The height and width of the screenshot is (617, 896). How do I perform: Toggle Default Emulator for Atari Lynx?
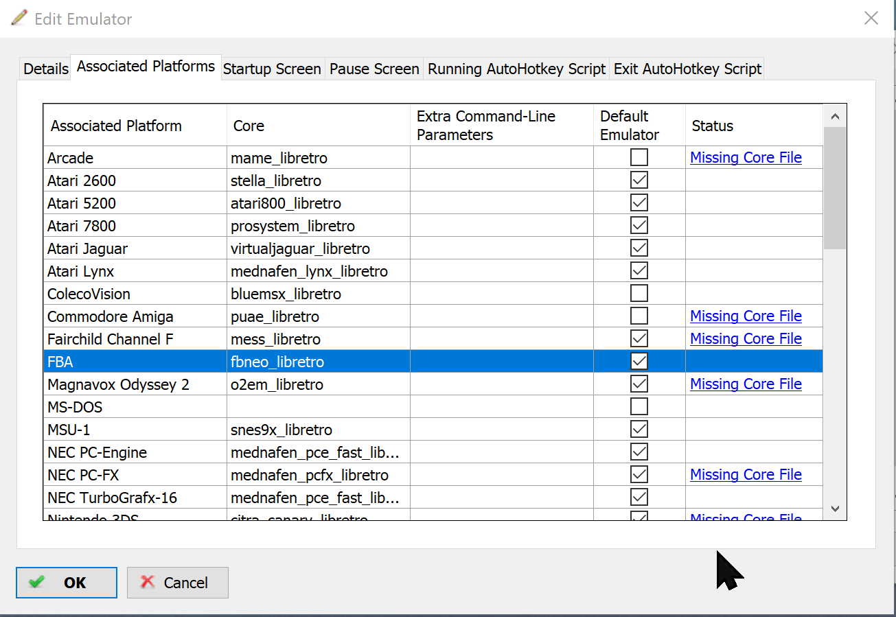tap(639, 270)
